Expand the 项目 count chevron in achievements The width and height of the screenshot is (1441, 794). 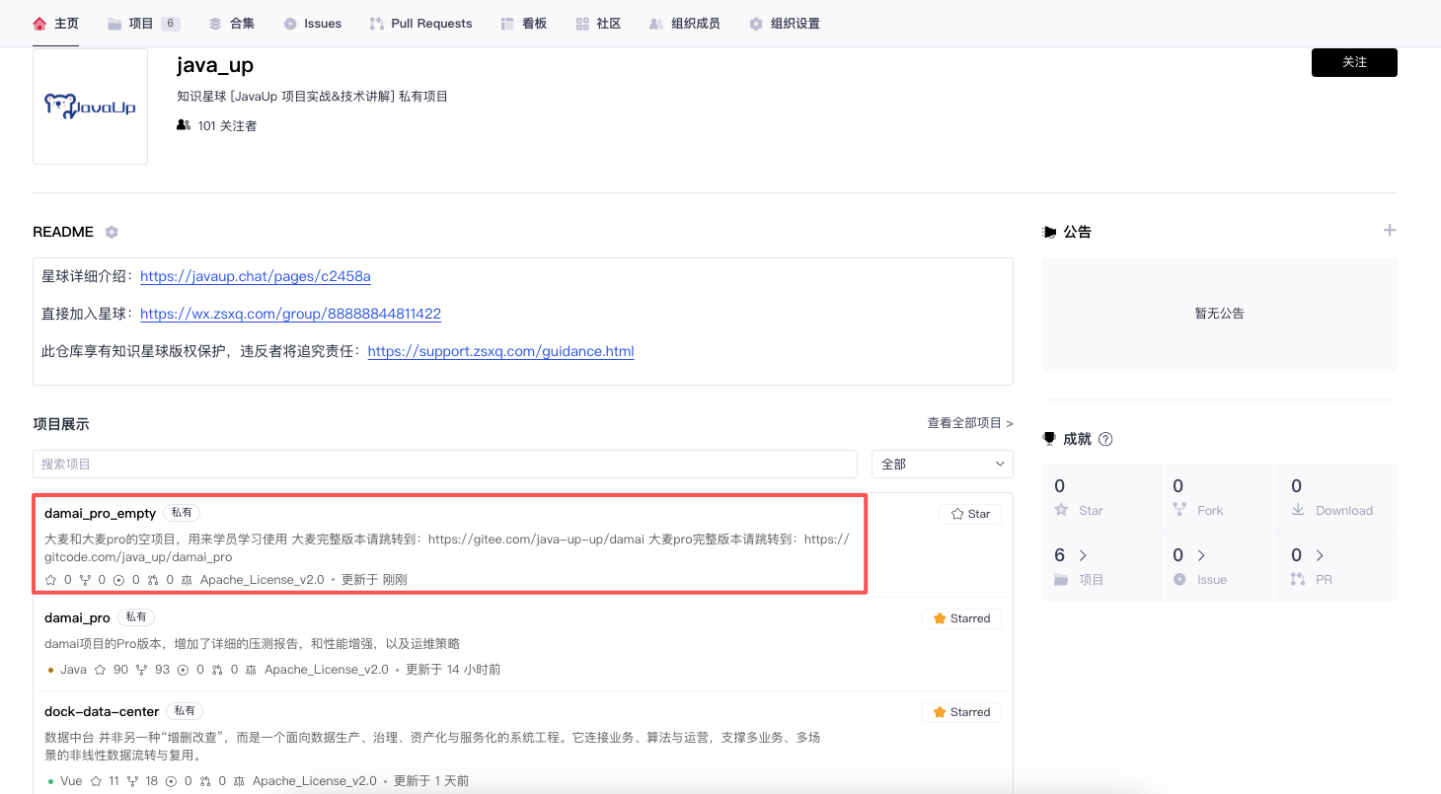(1083, 555)
